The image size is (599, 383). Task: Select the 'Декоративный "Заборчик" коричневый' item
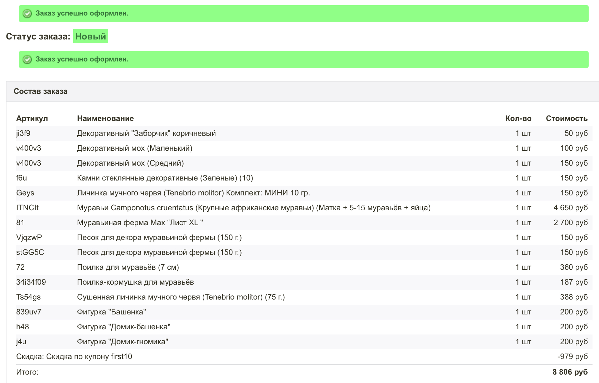coord(146,133)
